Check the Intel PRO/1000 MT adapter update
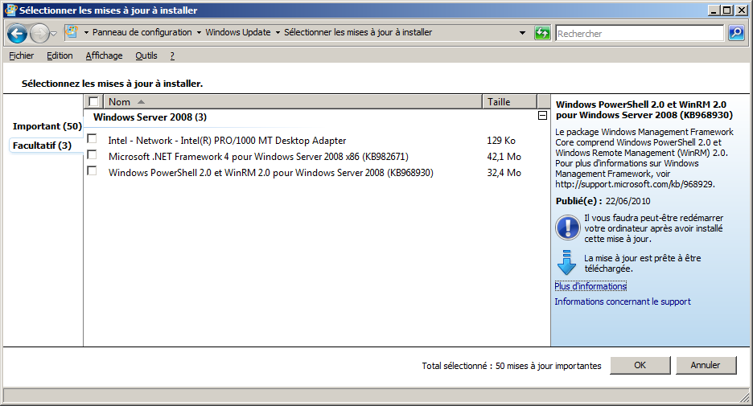This screenshot has width=753, height=406. tap(93, 139)
